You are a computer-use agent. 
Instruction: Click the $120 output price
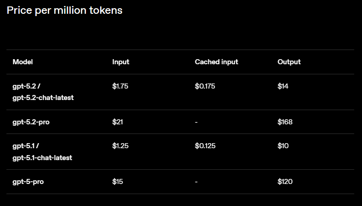point(285,182)
